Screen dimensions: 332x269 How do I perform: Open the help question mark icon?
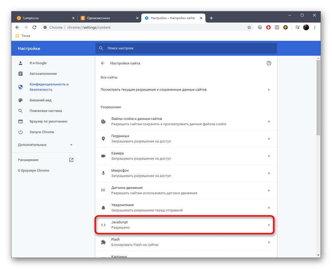pyautogui.click(x=269, y=63)
